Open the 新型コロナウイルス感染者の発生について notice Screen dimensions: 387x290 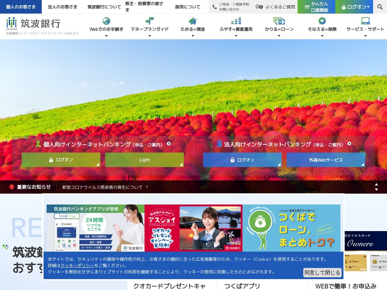[x=102, y=187]
